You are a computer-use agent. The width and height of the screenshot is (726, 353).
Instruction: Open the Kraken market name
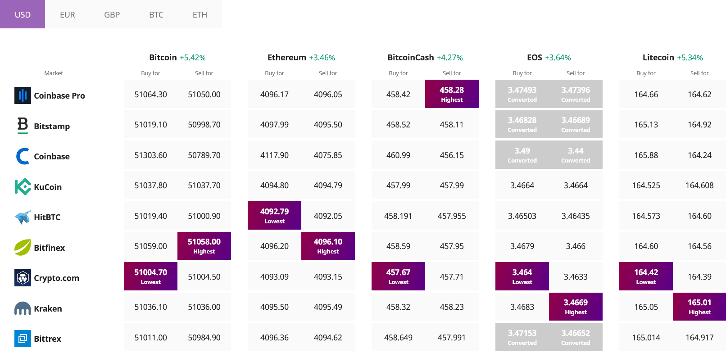pyautogui.click(x=48, y=308)
